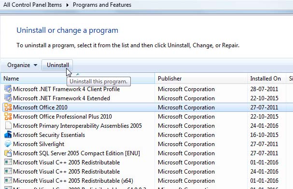The width and height of the screenshot is (293, 189).
Task: Click the .NET Framework 4 Extended icon
Action: tap(8, 98)
